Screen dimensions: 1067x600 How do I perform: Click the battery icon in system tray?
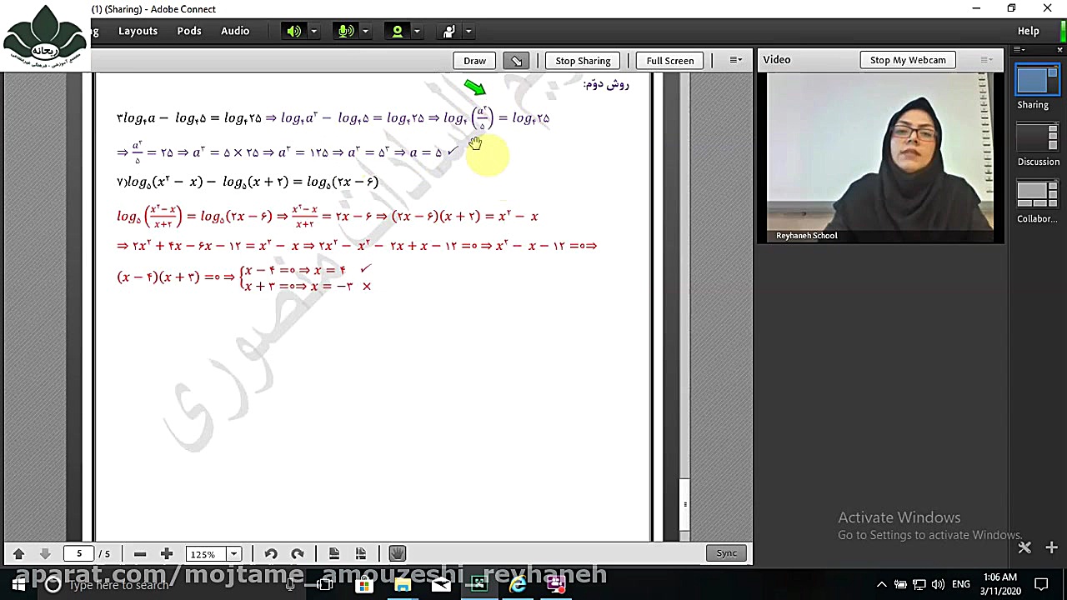tap(900, 585)
